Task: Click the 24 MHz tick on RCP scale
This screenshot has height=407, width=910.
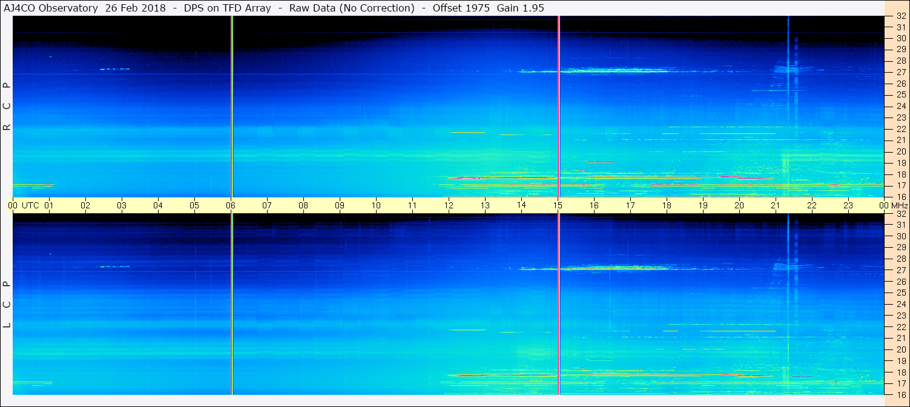Action: pos(900,106)
